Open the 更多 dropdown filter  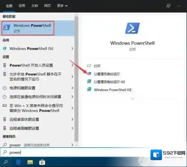tap(62, 6)
